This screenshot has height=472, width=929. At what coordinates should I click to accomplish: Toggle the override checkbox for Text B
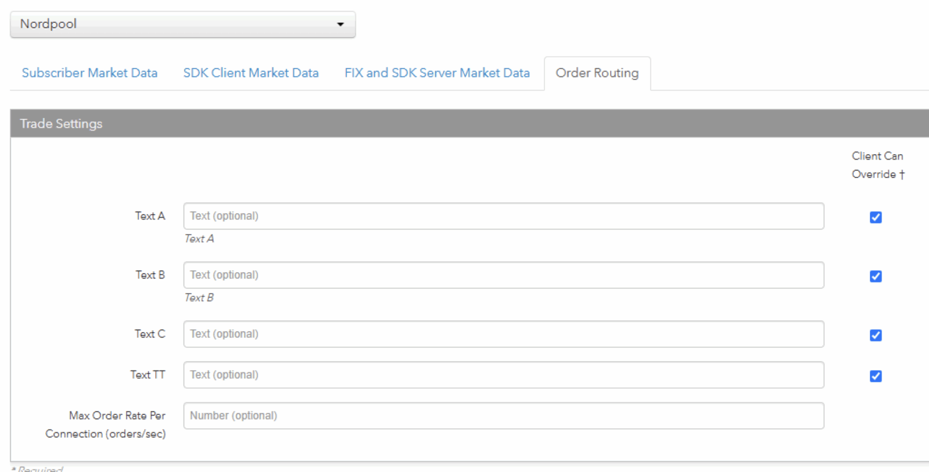point(875,276)
